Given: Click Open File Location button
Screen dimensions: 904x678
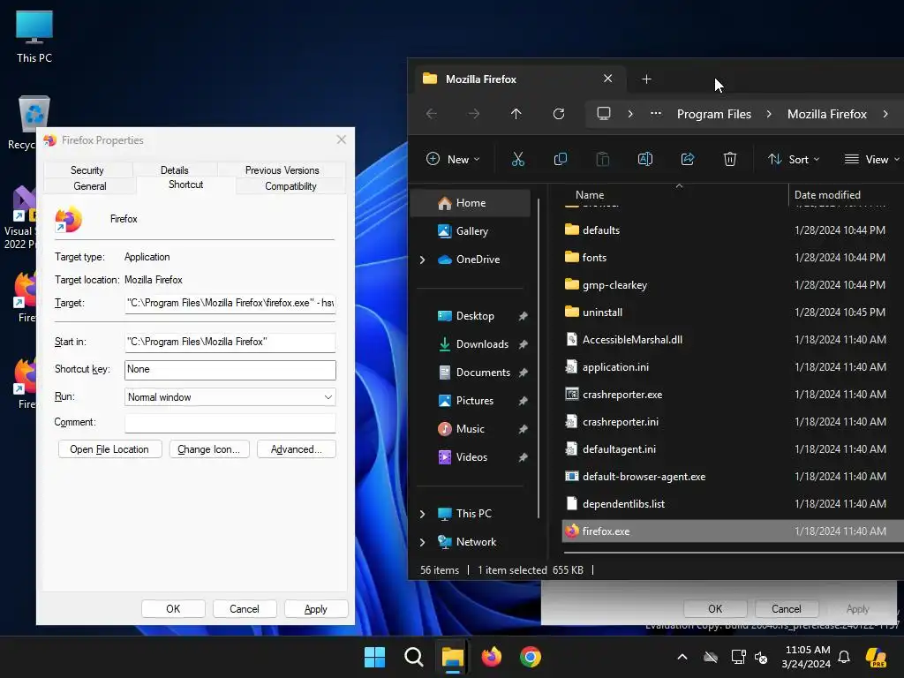Looking at the screenshot, I should [109, 449].
